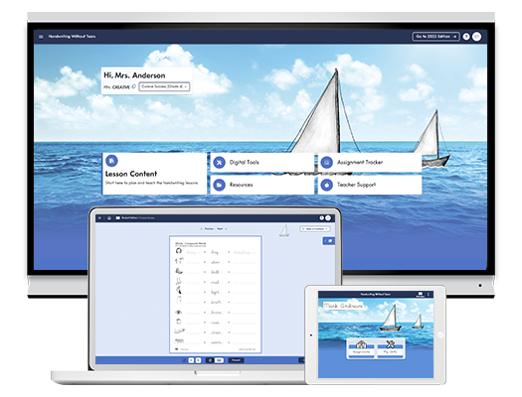The width and height of the screenshot is (522, 397).
Task: Click the Assignment Tracker icon
Action: click(327, 163)
